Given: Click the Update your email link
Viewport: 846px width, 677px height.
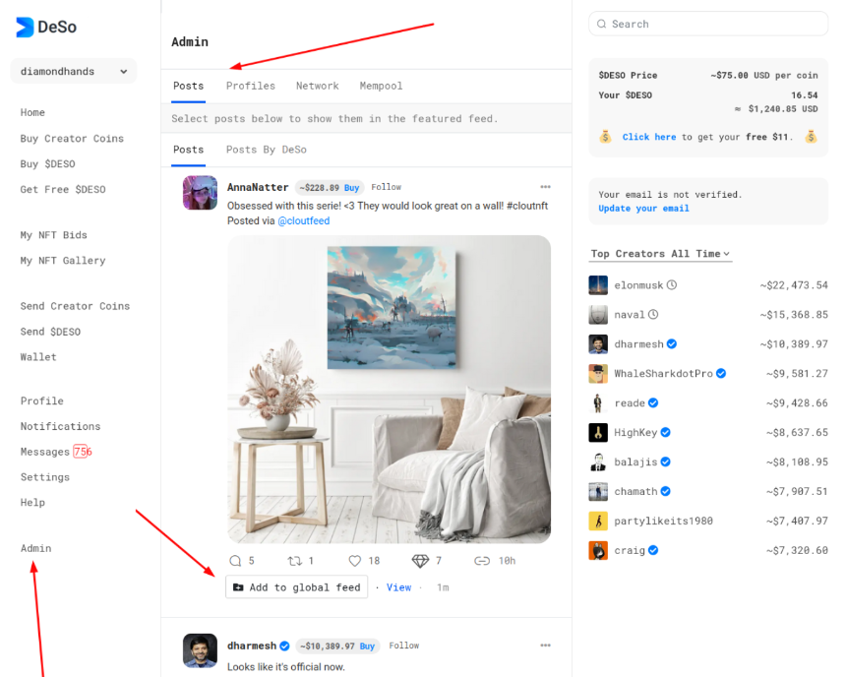Looking at the screenshot, I should pos(643,209).
